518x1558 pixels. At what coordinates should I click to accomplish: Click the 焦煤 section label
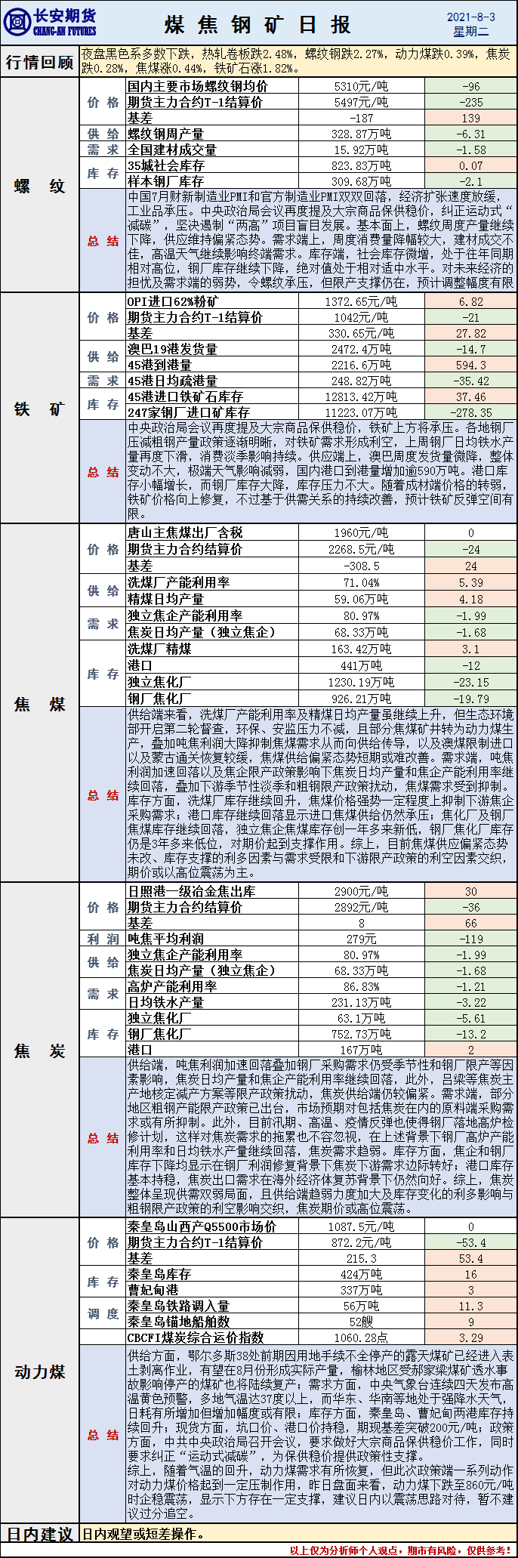[x=39, y=704]
